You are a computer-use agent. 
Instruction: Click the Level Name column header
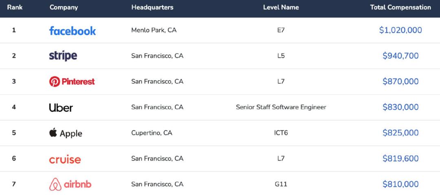(281, 7)
